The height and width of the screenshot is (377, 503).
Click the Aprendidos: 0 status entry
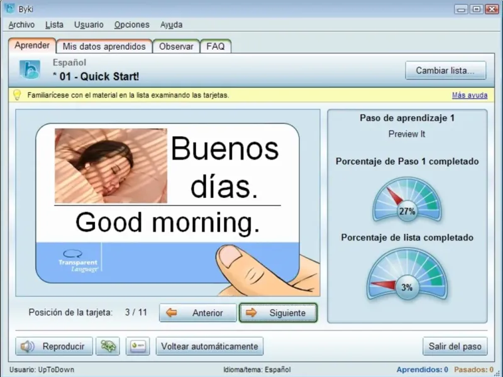pyautogui.click(x=422, y=369)
